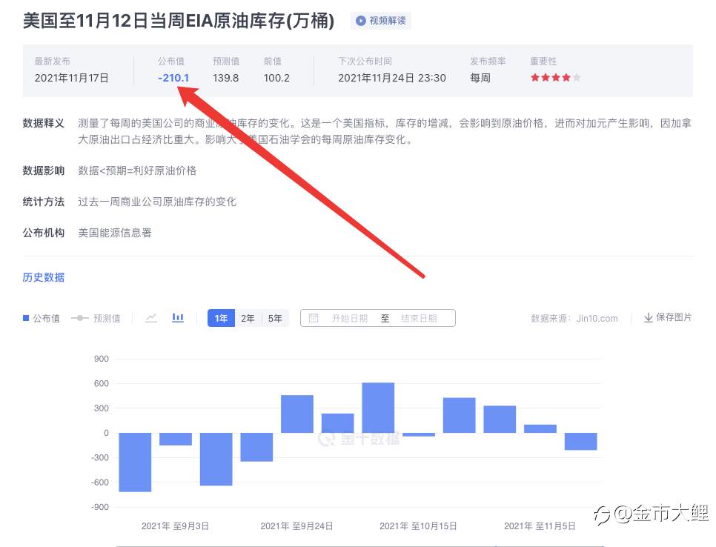Select the 1年 range tab

point(221,318)
